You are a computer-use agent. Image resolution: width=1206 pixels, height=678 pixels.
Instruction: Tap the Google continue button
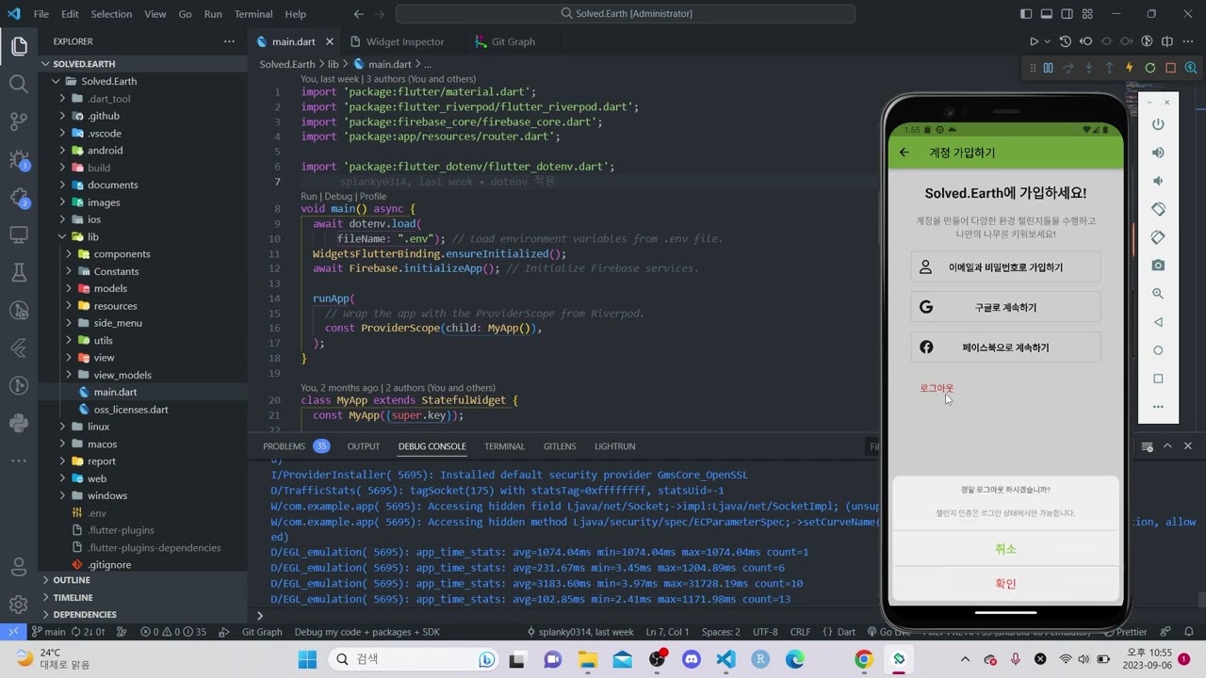(x=1005, y=307)
